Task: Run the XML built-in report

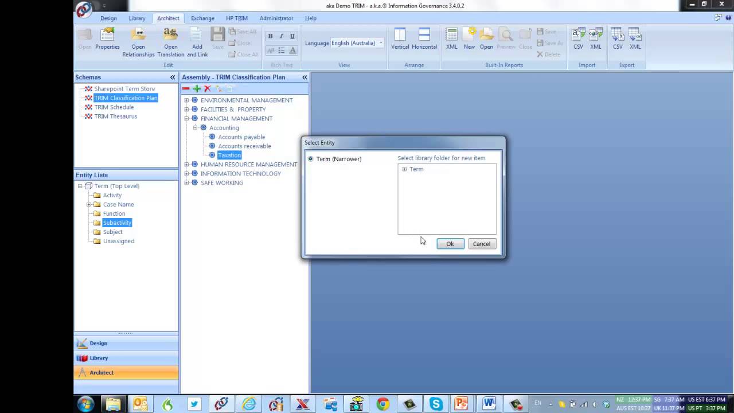Action: point(452,39)
